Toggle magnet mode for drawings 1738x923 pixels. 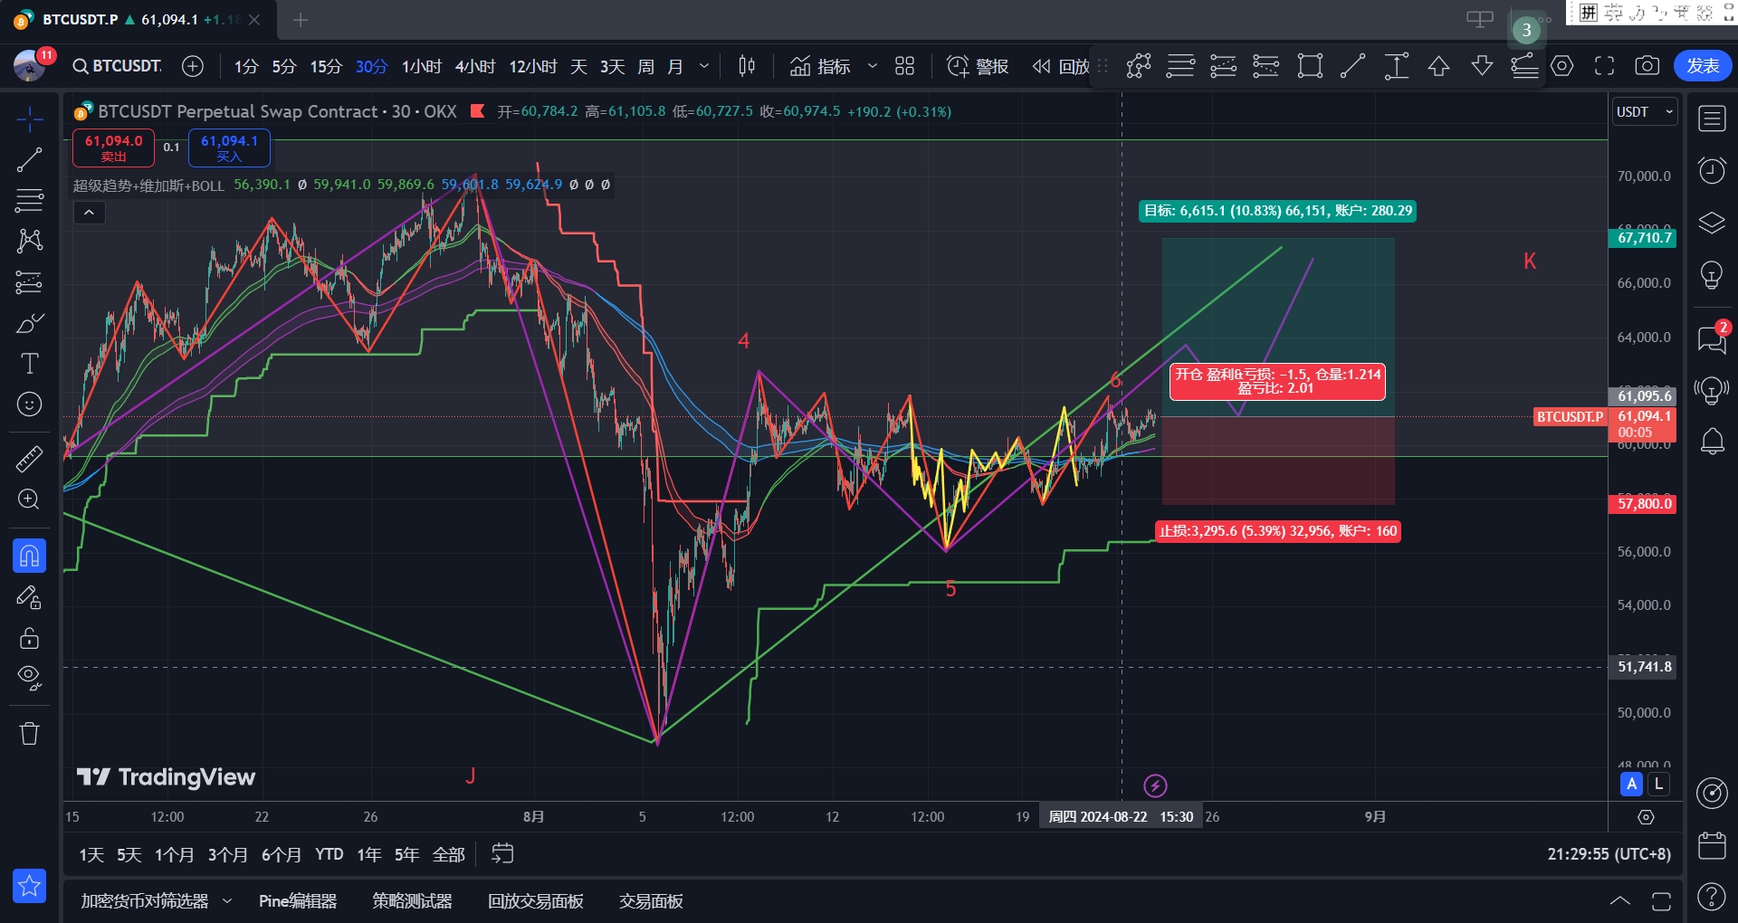29,556
